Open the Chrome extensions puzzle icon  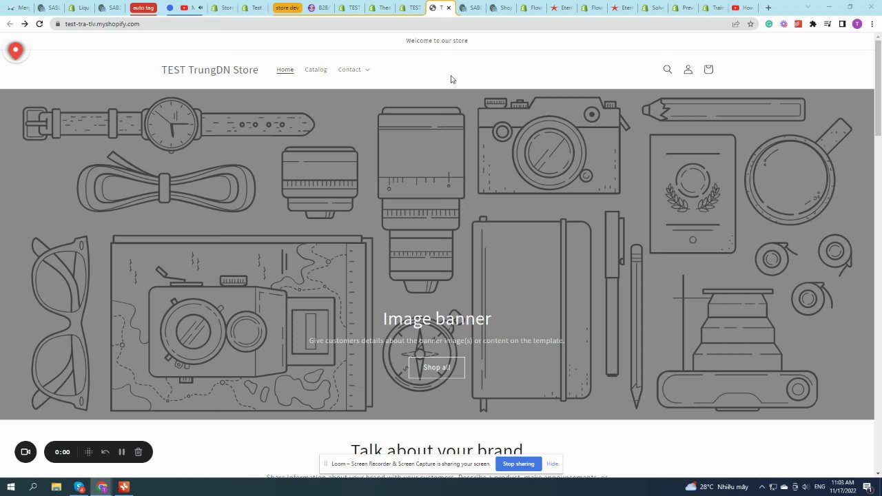pyautogui.click(x=813, y=23)
